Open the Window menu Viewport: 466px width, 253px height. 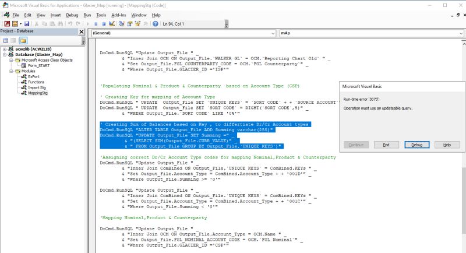click(x=139, y=15)
